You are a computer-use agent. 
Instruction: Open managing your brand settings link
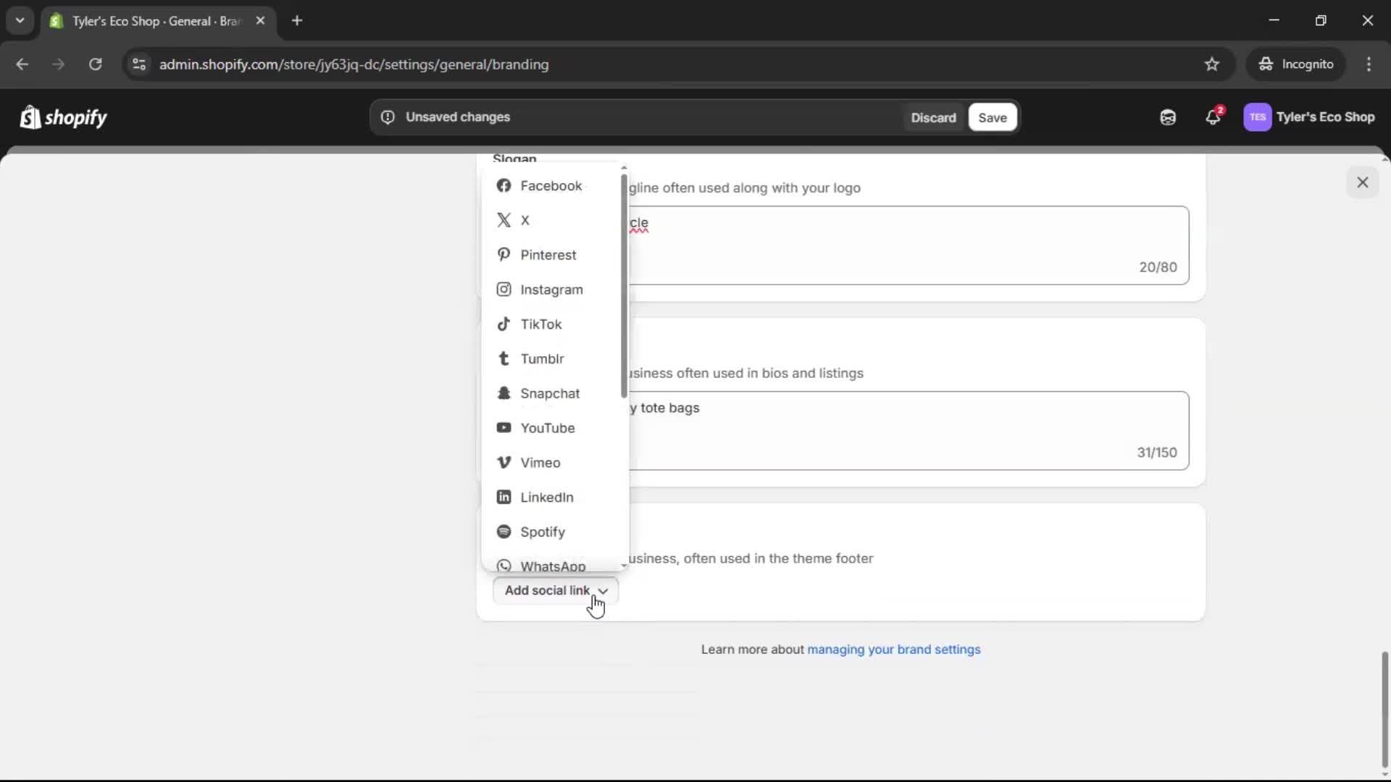click(x=893, y=649)
